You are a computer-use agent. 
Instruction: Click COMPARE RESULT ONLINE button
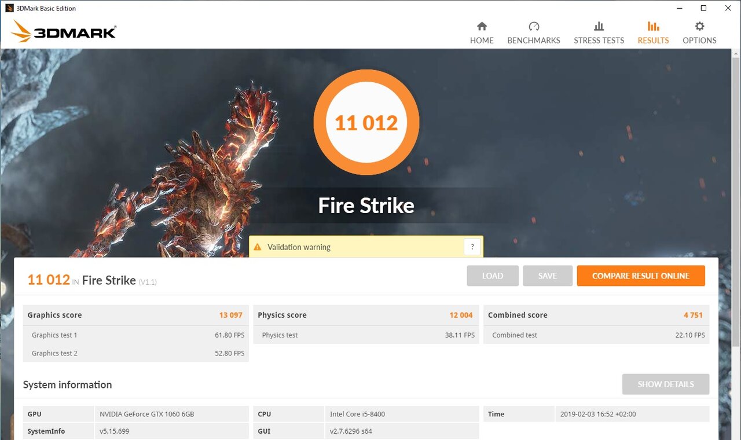point(641,276)
